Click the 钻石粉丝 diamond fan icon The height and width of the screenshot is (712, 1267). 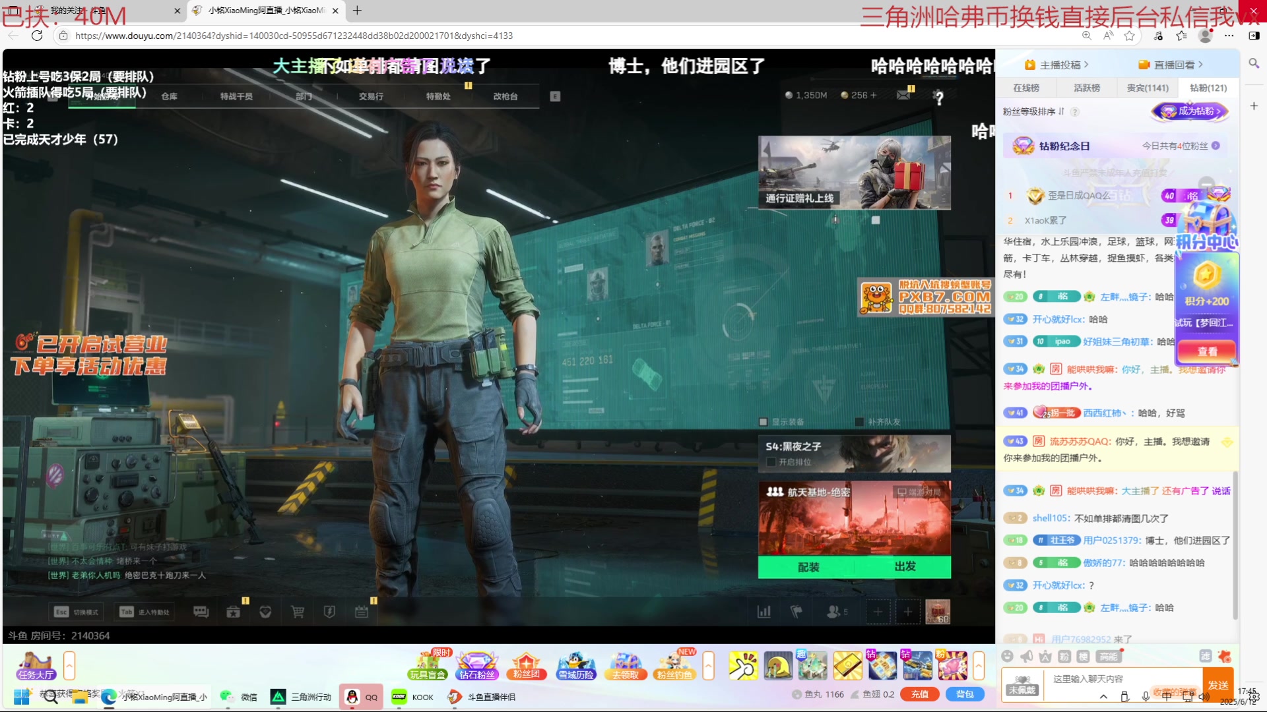[x=476, y=665]
